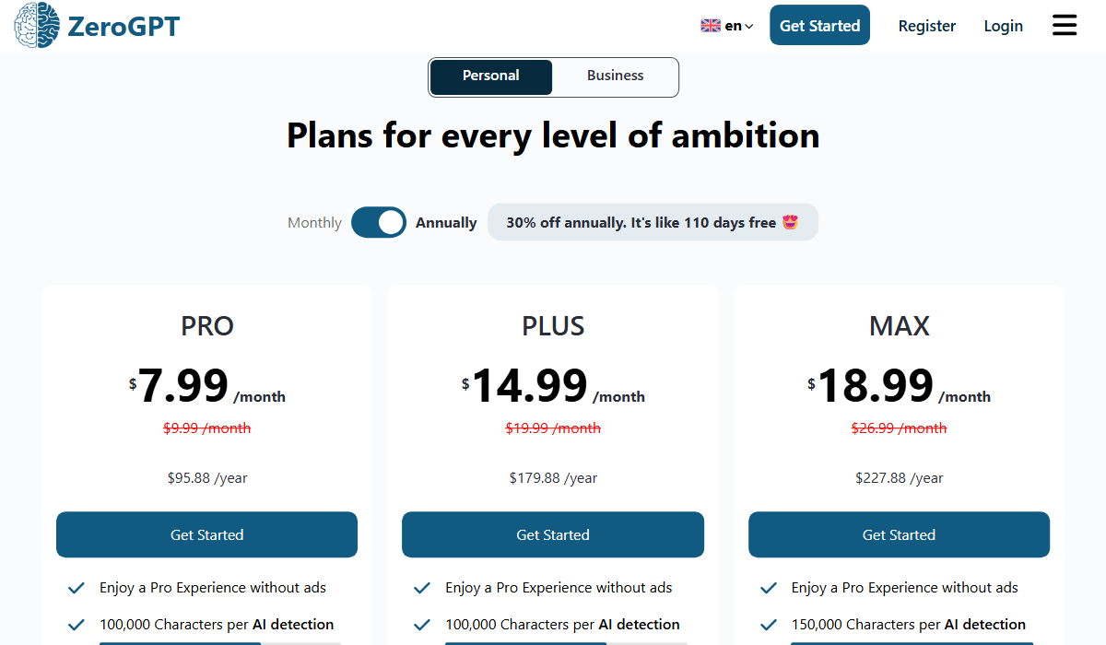Click Get Started in the top navbar
Screen dimensions: 1106x645
tap(819, 26)
